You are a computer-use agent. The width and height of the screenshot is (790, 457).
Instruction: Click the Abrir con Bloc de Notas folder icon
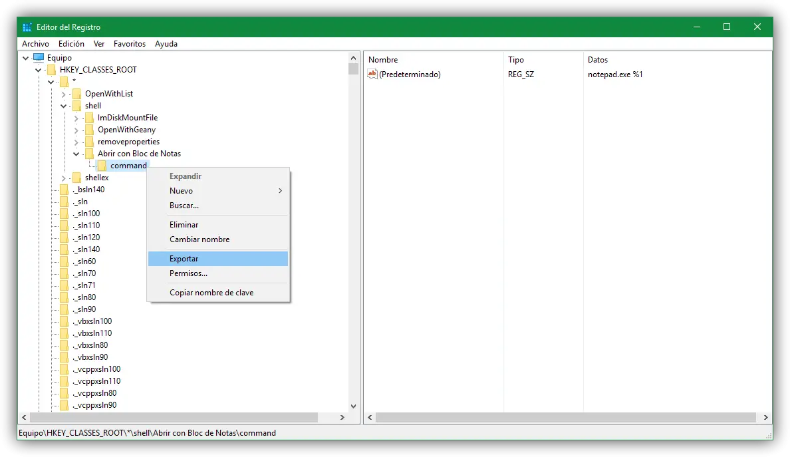[89, 154]
